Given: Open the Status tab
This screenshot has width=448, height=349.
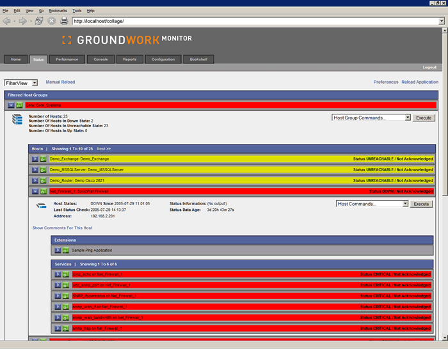Looking at the screenshot, I should click(38, 59).
